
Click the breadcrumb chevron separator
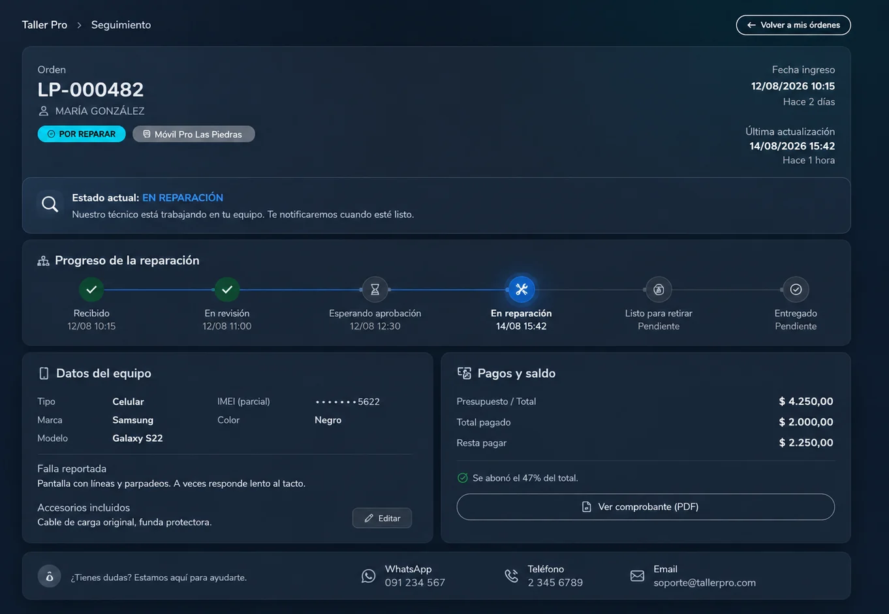tap(79, 25)
